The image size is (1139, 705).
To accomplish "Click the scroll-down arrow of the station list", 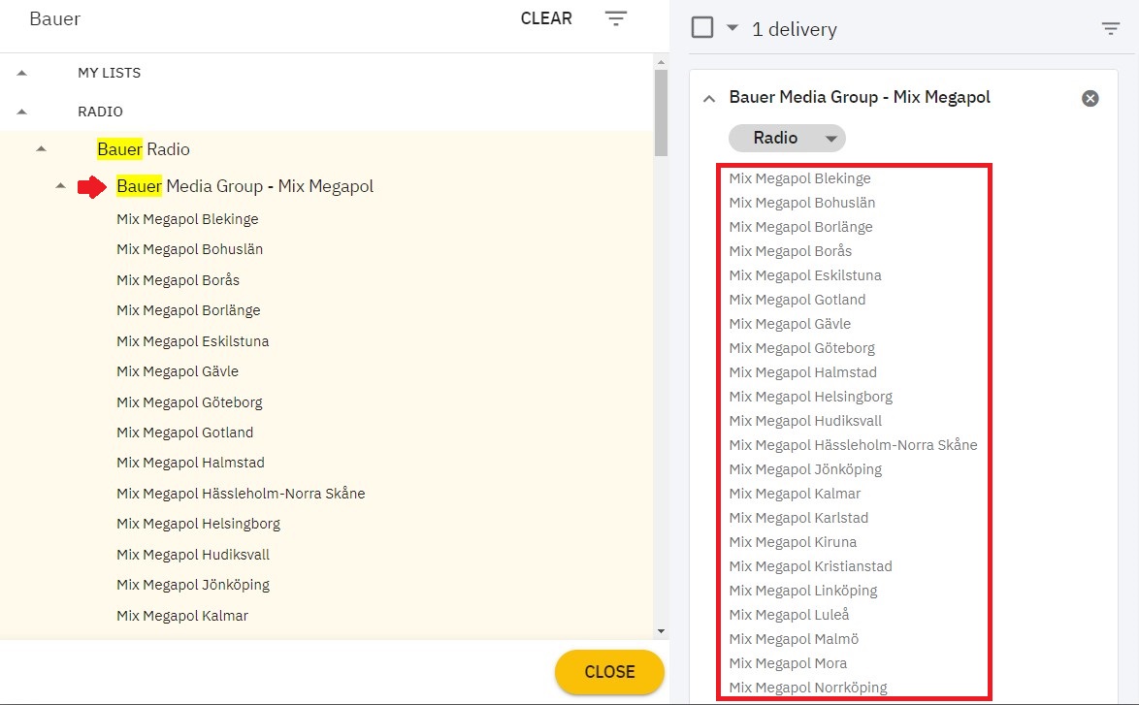I will (662, 631).
